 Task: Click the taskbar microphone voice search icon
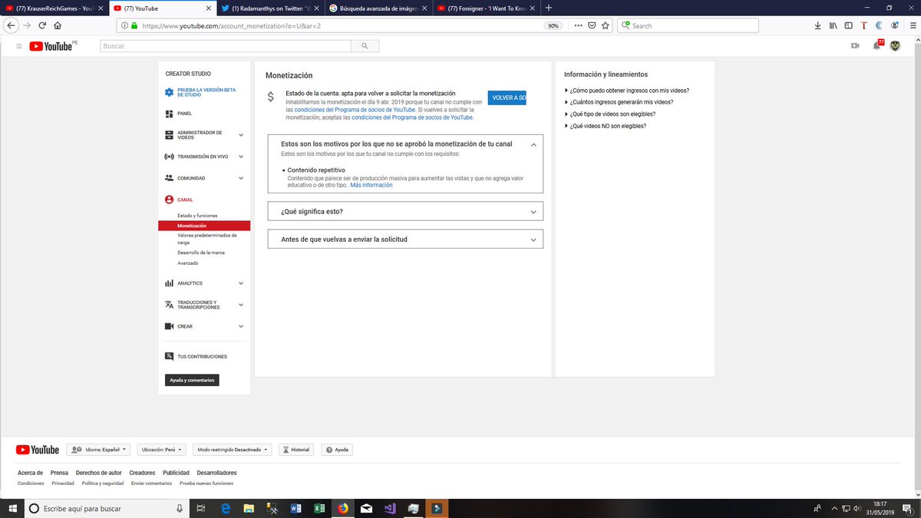coord(180,508)
